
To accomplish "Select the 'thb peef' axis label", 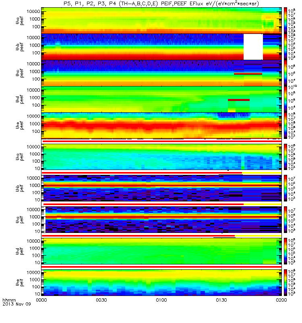I will pos(20,47).
